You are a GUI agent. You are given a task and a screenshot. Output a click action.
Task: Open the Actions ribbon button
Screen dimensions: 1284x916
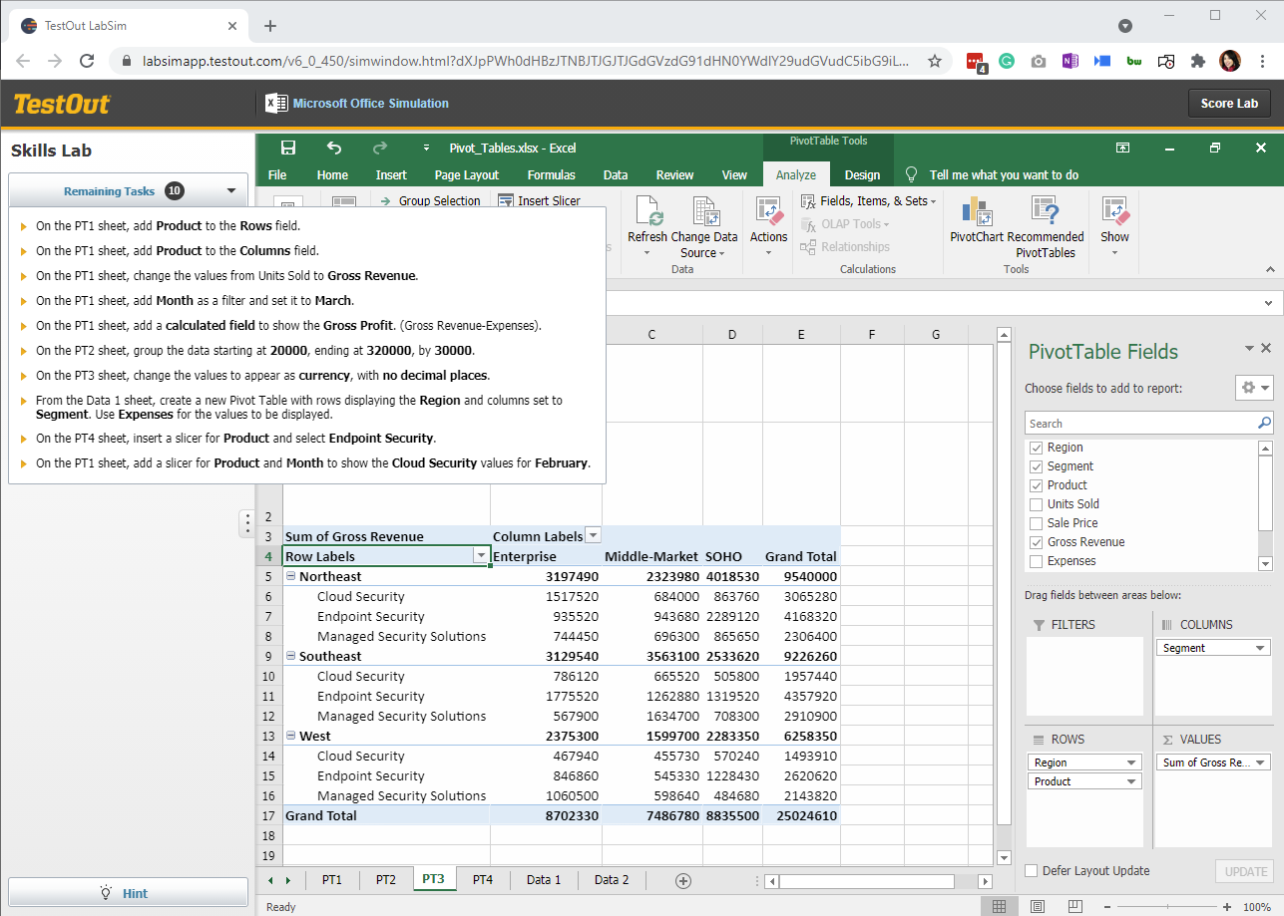[769, 225]
